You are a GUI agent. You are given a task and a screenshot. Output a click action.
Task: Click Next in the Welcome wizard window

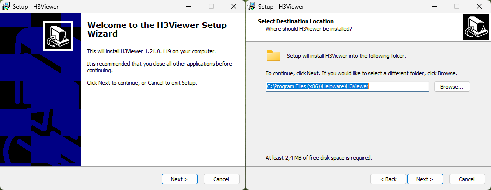point(180,179)
